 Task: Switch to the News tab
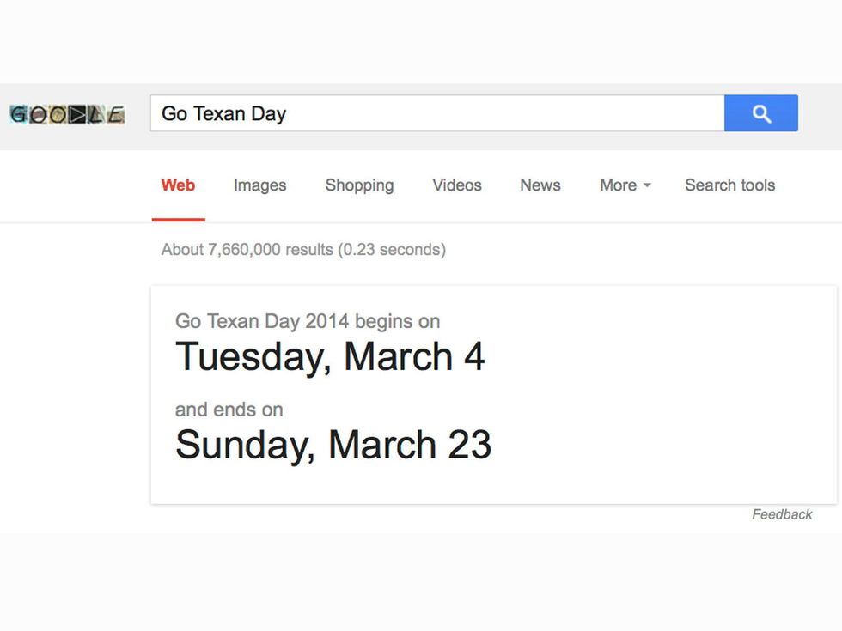click(540, 185)
